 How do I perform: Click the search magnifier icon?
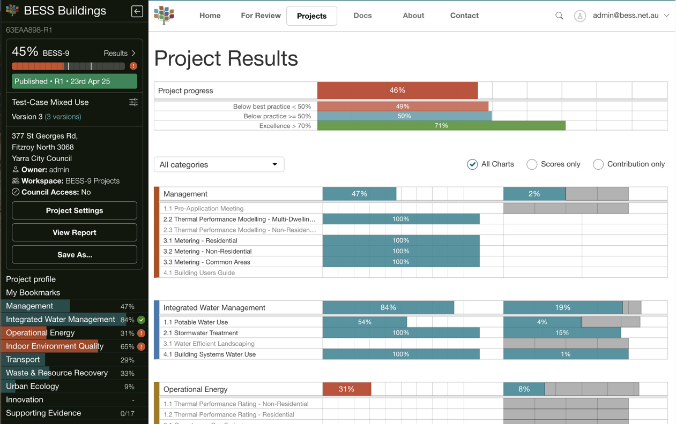click(x=559, y=16)
